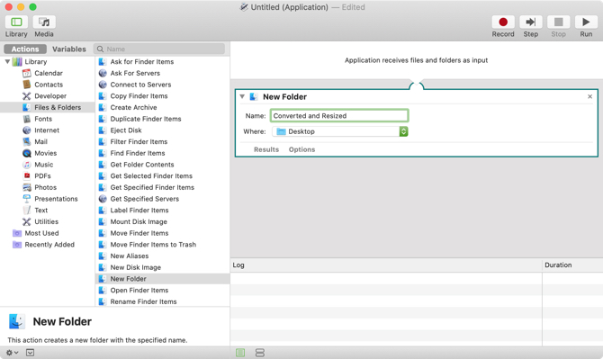
Task: Toggle the description pane visibility button
Action: pos(30,353)
